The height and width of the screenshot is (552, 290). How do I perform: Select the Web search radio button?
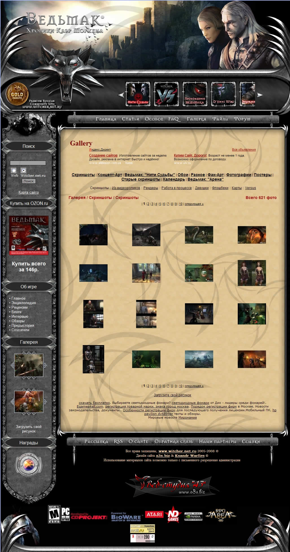coord(14,170)
